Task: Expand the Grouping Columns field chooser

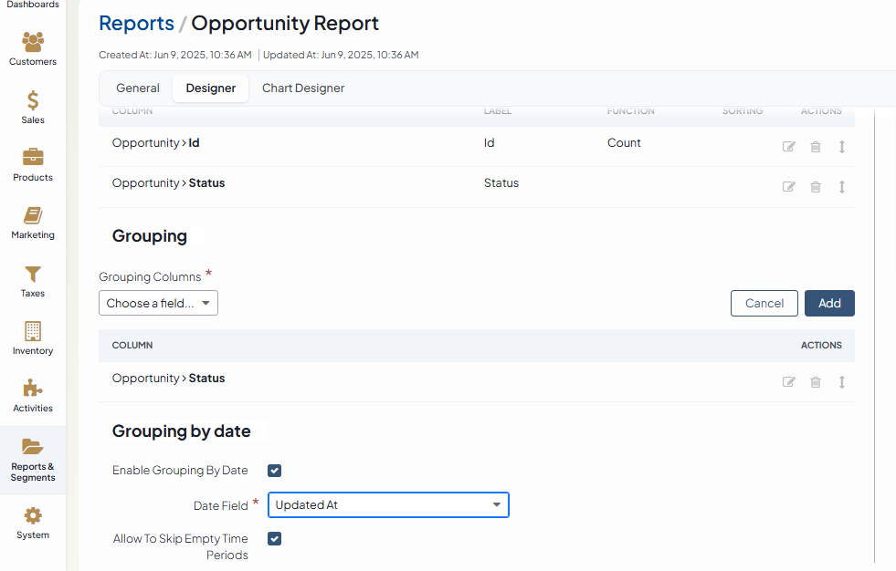Action: [158, 303]
